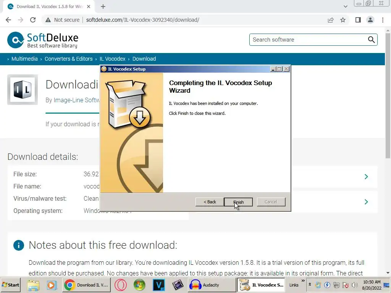Open Chrome three-dot menu
The height and width of the screenshot is (293, 391).
coord(383,20)
